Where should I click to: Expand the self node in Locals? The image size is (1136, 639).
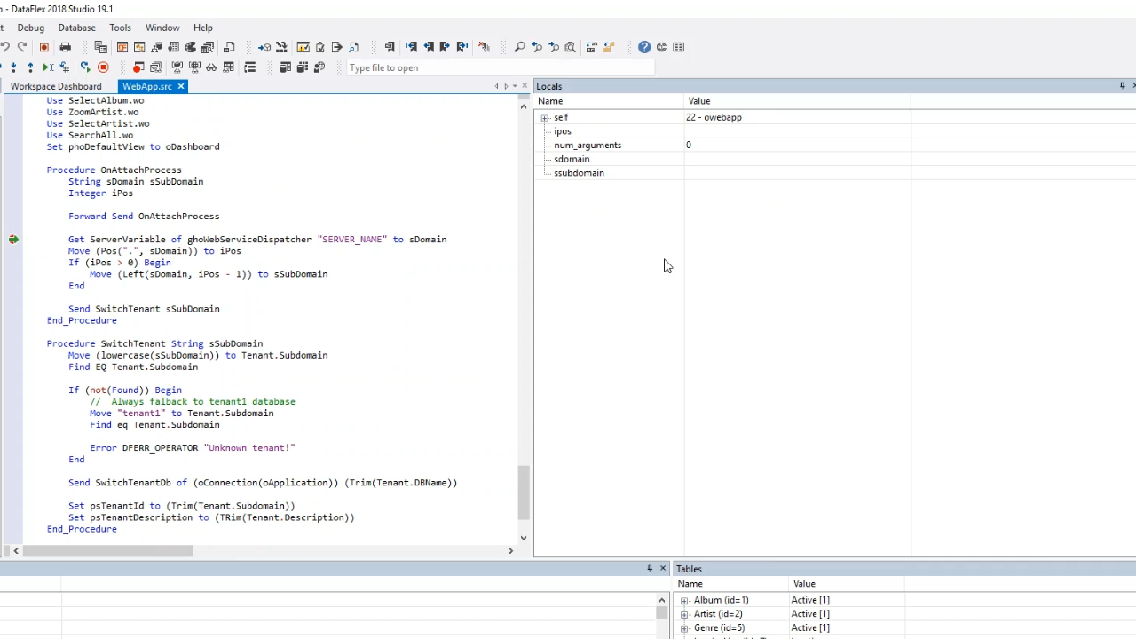545,117
